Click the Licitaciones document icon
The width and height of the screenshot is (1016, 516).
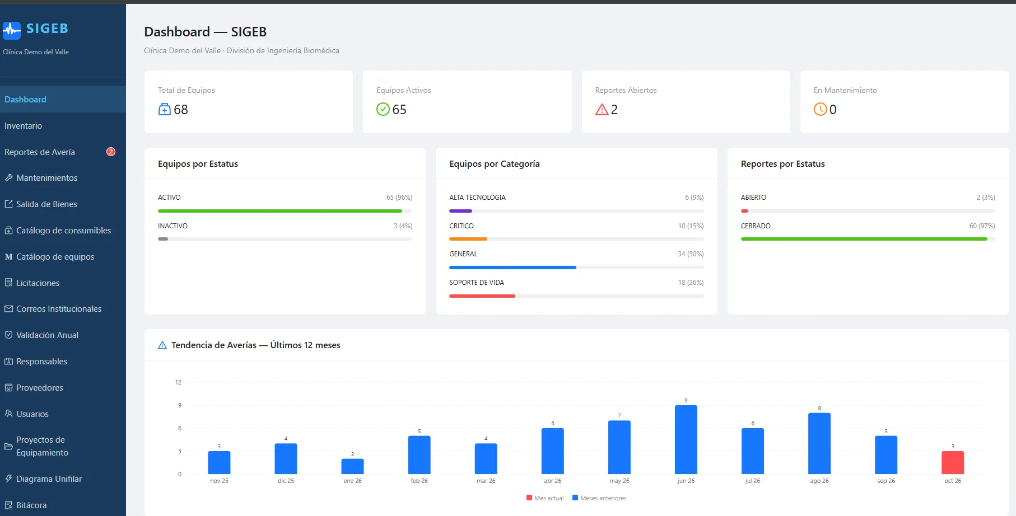[x=8, y=283]
